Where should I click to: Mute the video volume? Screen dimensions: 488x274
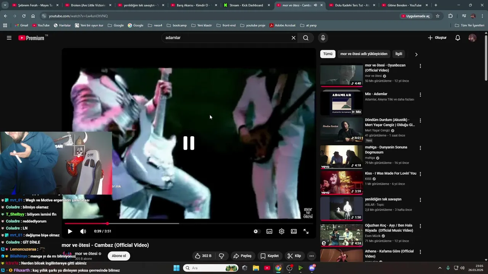tap(83, 231)
